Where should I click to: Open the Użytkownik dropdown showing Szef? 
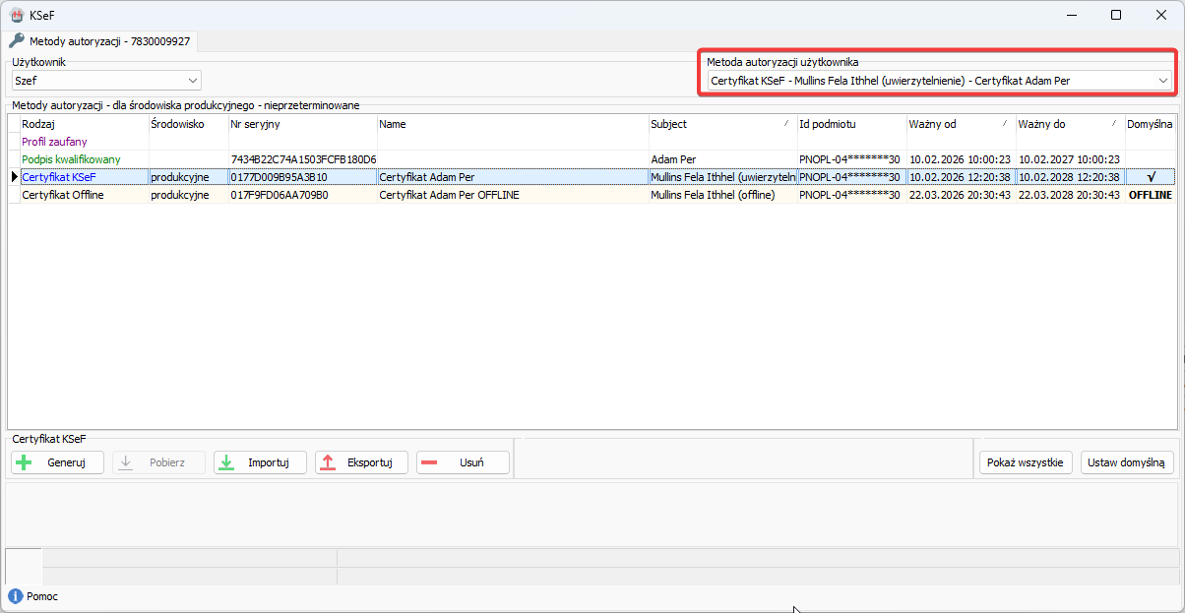105,81
